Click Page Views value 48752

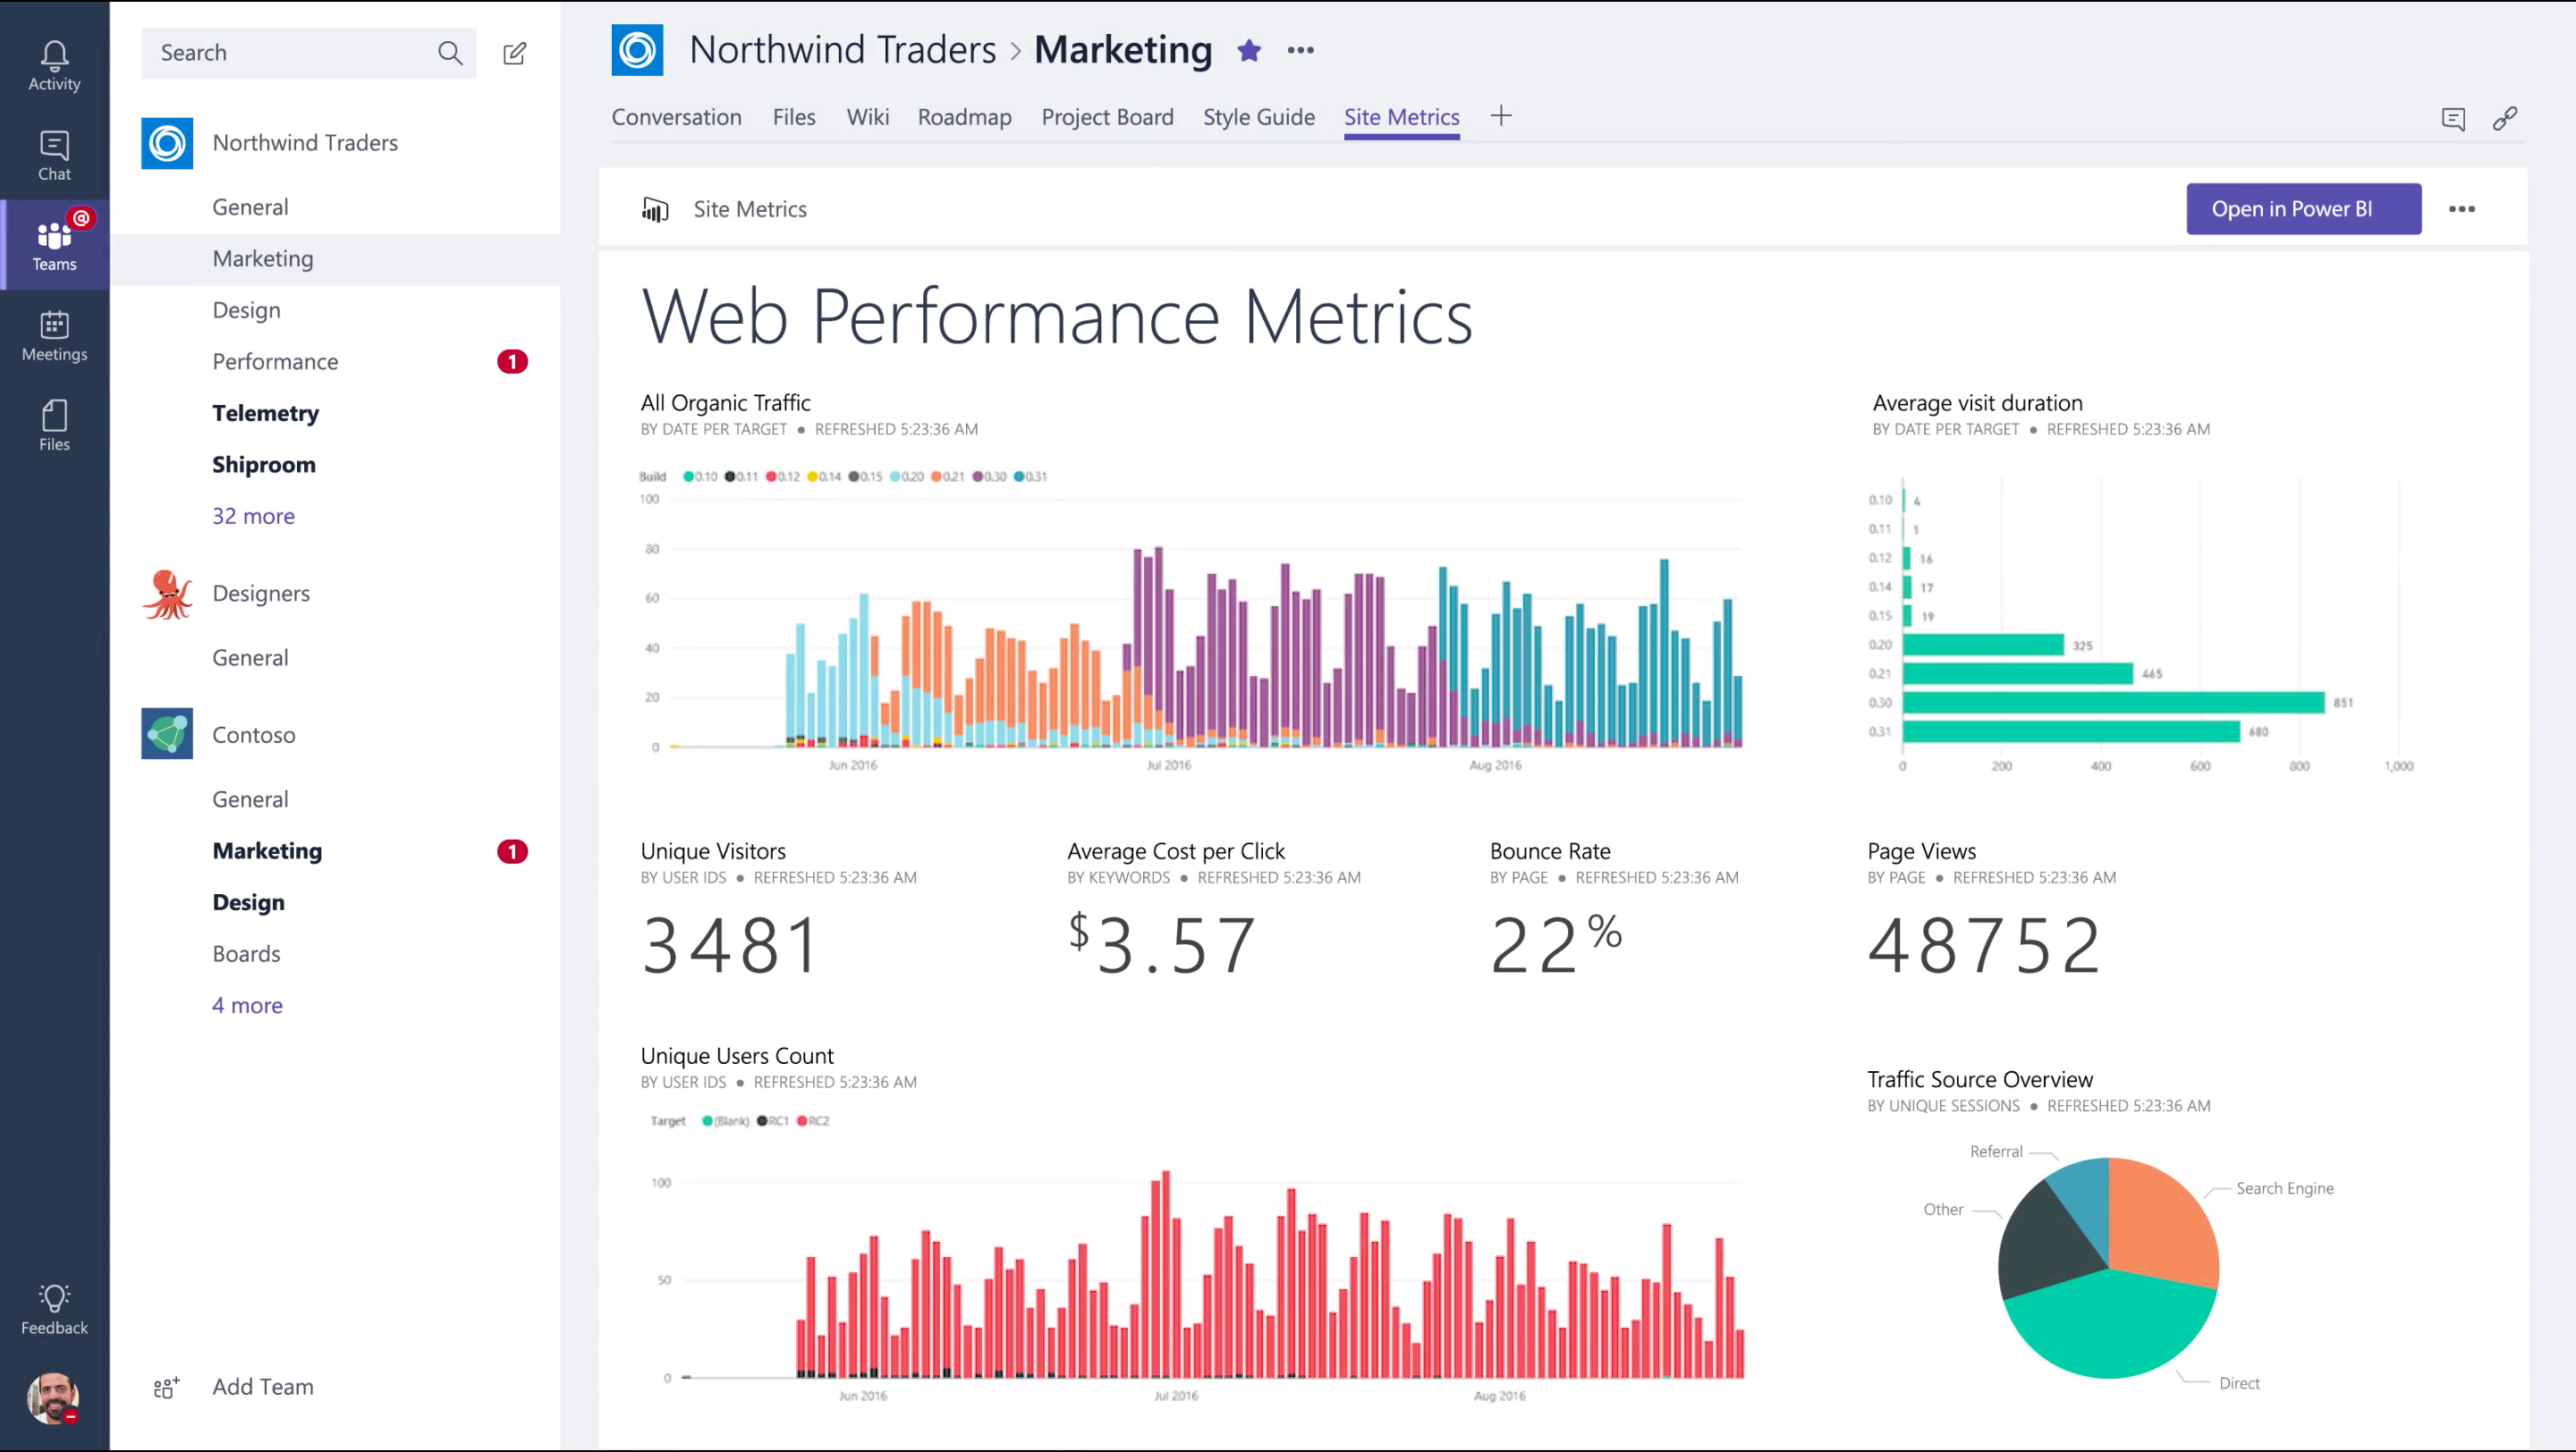click(x=1984, y=944)
